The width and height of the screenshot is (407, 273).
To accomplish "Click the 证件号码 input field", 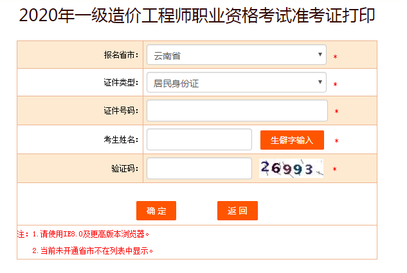I will click(x=237, y=110).
